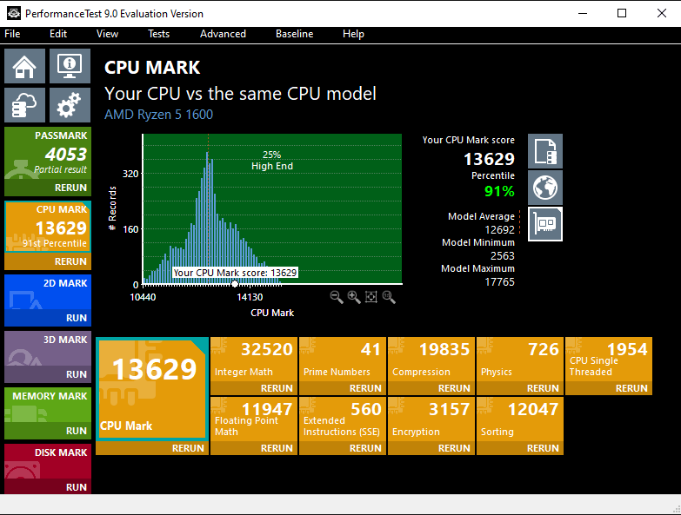Rerun the Physics test

[520, 388]
